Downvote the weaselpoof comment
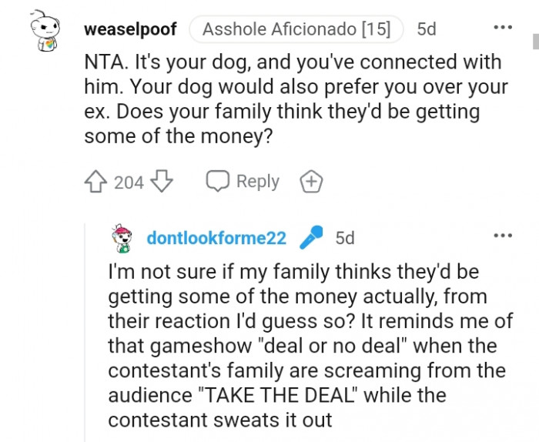Viewport: 539px width, 442px height. (162, 182)
